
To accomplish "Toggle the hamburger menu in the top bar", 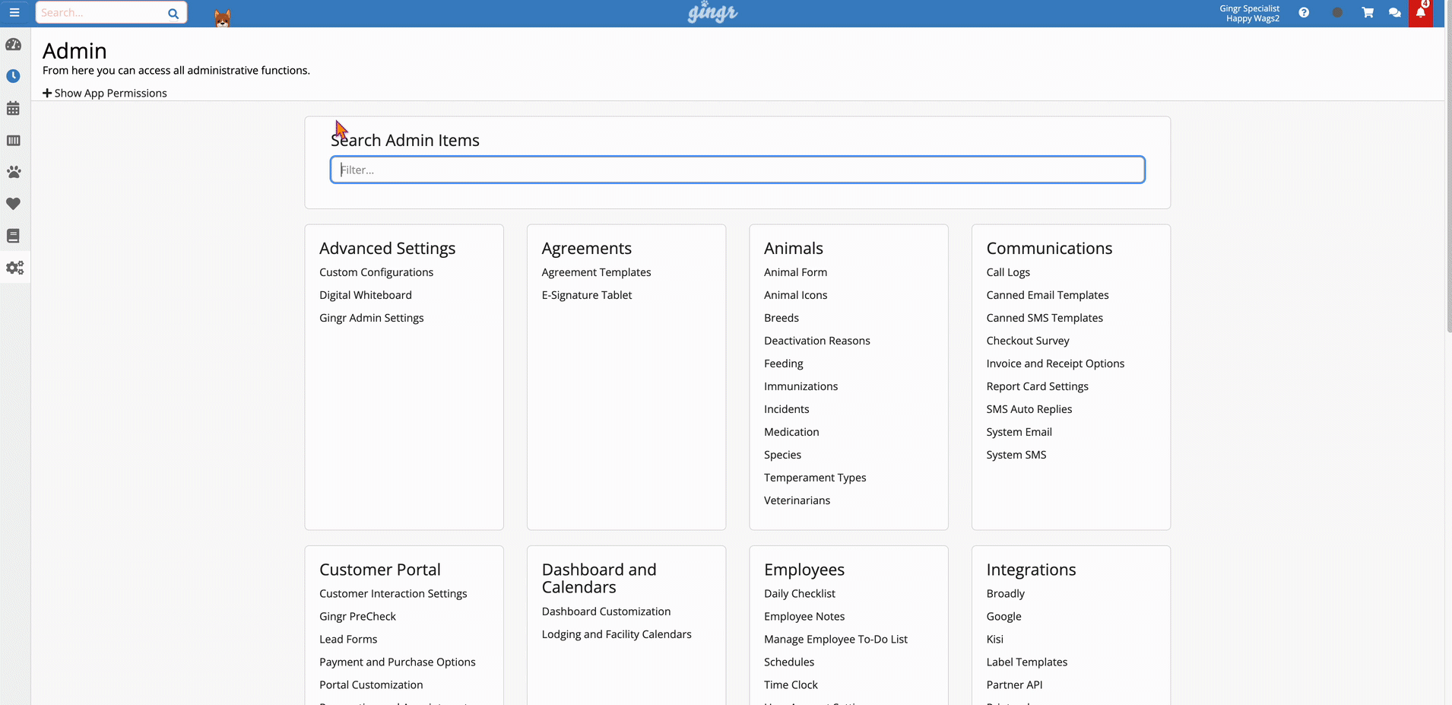I will [x=14, y=12].
